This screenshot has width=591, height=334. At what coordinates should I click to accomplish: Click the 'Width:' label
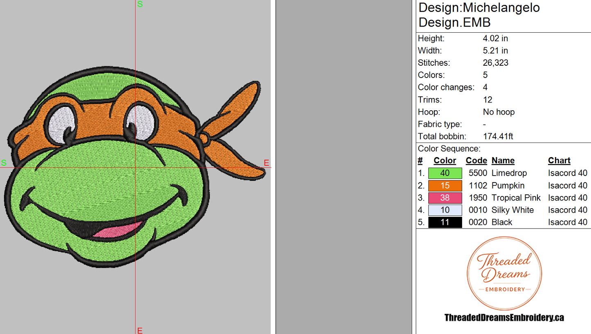[x=430, y=51]
